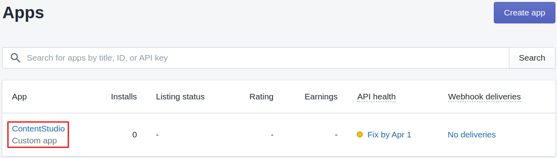
Task: Click the Apps page heading
Action: point(23,13)
